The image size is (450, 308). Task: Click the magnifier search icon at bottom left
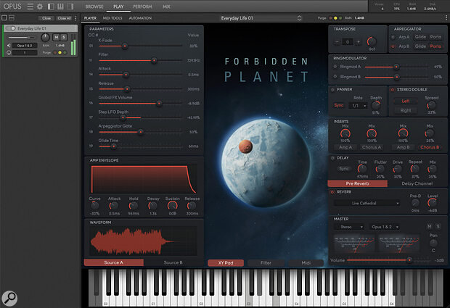(9, 299)
